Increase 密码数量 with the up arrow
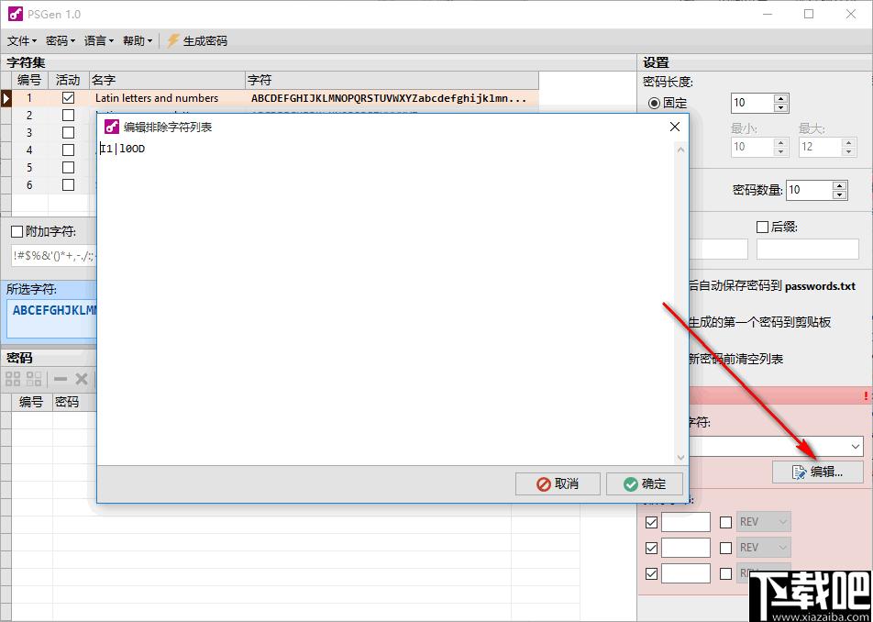Image resolution: width=873 pixels, height=622 pixels. tap(839, 185)
